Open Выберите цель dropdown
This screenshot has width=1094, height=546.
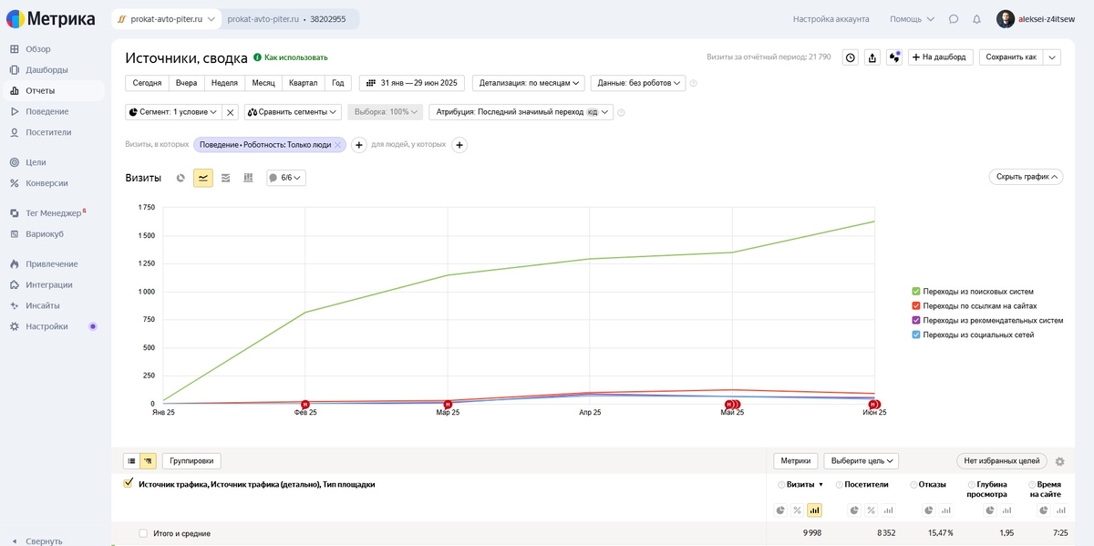(862, 461)
